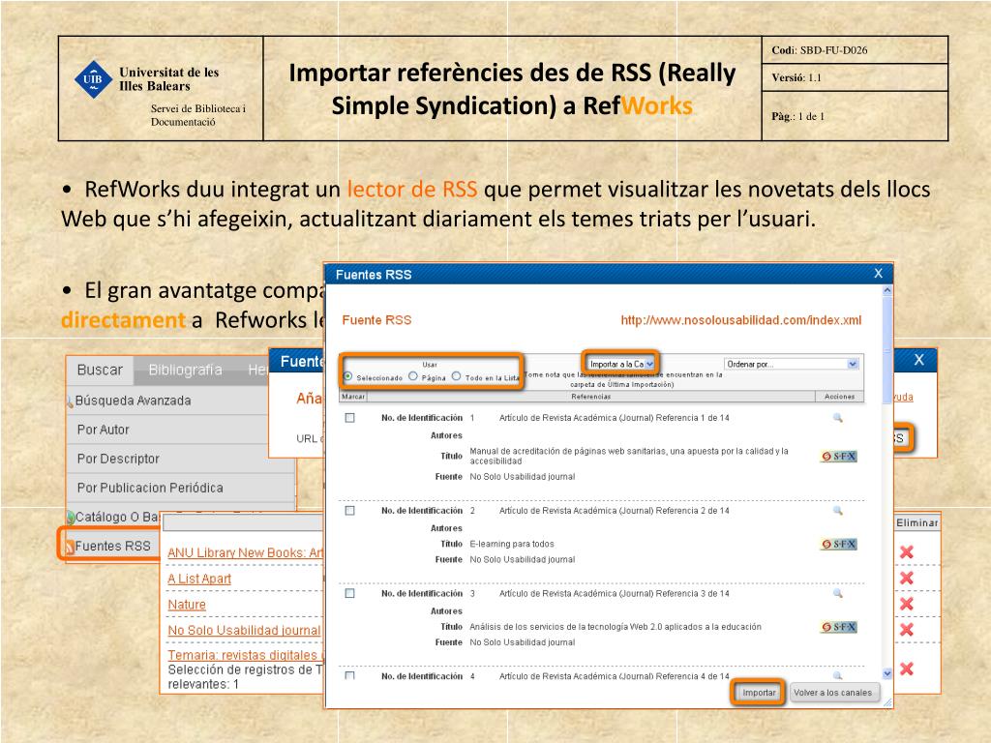Viewport: 991px width, 743px height.
Task: Open the Nature feed link
Action: click(187, 605)
